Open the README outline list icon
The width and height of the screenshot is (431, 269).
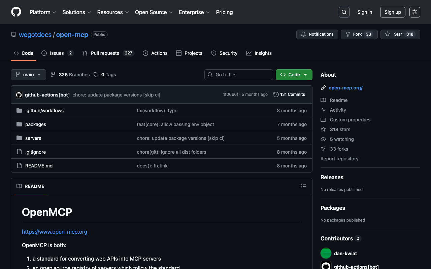[x=303, y=186]
